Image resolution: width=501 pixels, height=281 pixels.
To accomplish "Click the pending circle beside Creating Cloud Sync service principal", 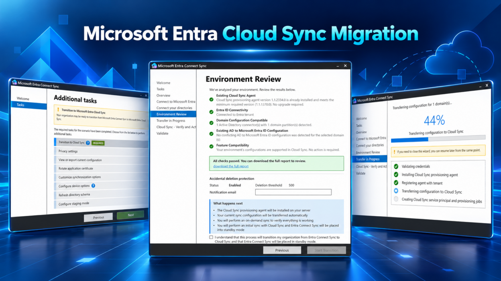I will pos(396,199).
